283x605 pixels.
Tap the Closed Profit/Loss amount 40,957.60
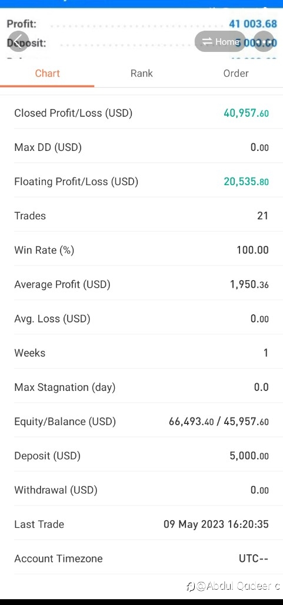pyautogui.click(x=246, y=113)
